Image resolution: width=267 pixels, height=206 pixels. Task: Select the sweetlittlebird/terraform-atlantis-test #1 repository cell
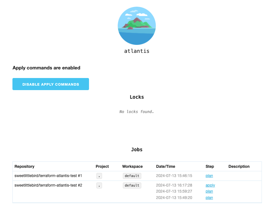[x=48, y=176]
